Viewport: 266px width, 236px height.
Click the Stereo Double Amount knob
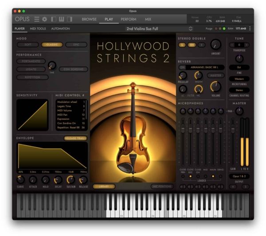(x=215, y=44)
